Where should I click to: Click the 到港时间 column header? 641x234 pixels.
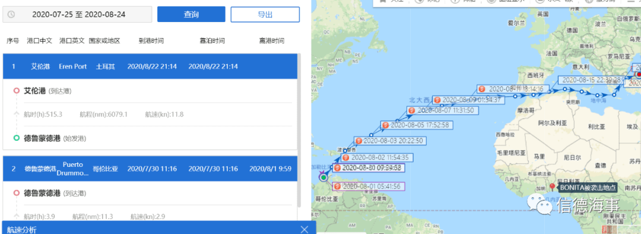click(x=151, y=41)
